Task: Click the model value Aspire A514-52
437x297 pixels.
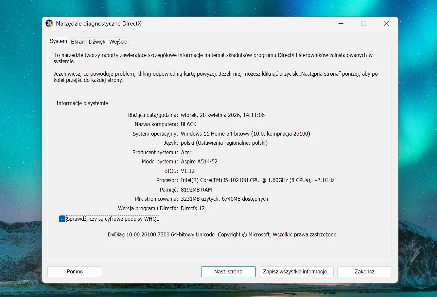Action: (x=199, y=161)
